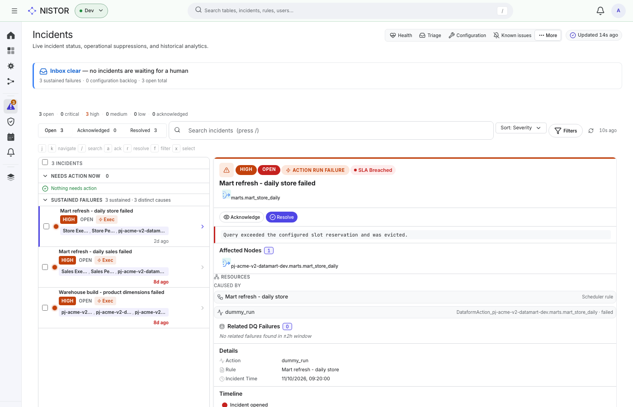This screenshot has height=407, width=633.
Task: Open Incidents alert icon in sidebar
Action: click(11, 106)
